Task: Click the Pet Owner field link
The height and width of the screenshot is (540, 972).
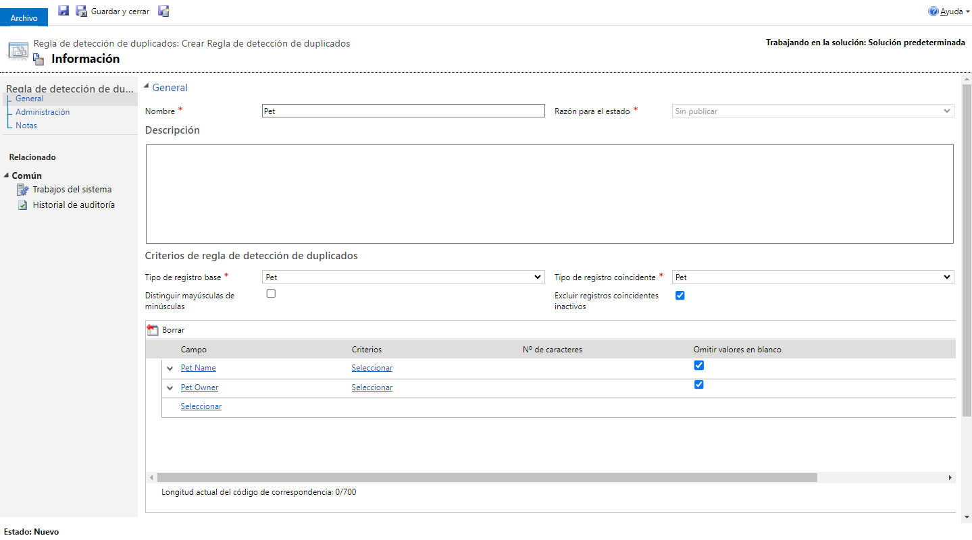Action: point(199,387)
